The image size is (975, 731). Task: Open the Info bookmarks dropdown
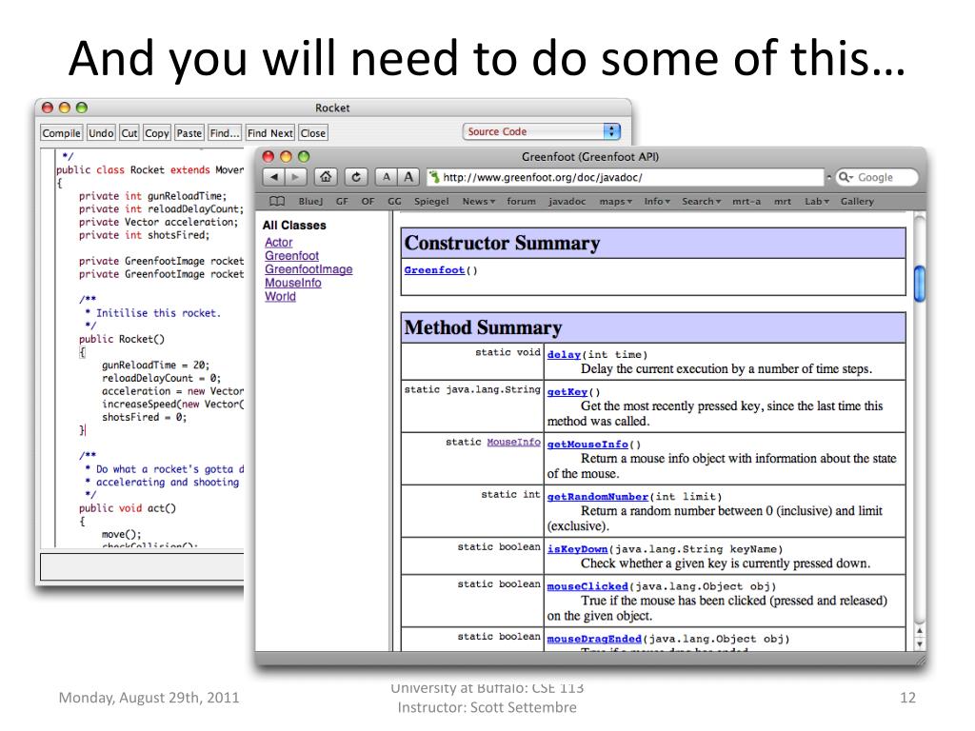[657, 202]
